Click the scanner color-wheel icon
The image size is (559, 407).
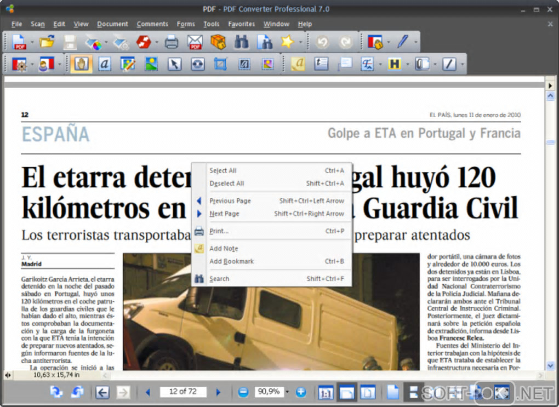click(93, 42)
